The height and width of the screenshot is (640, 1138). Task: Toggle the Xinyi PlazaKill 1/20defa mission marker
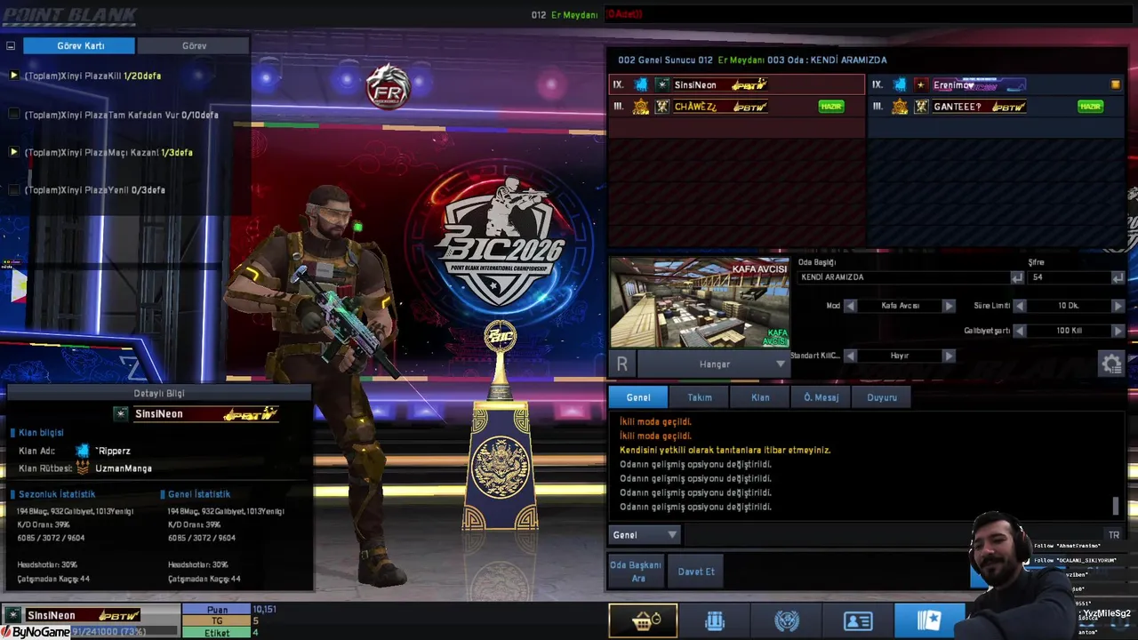(13, 76)
